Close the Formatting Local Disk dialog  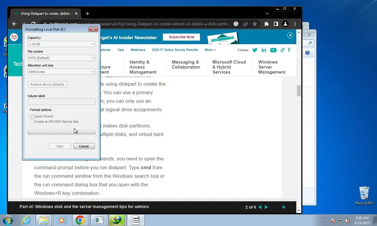coord(93,29)
